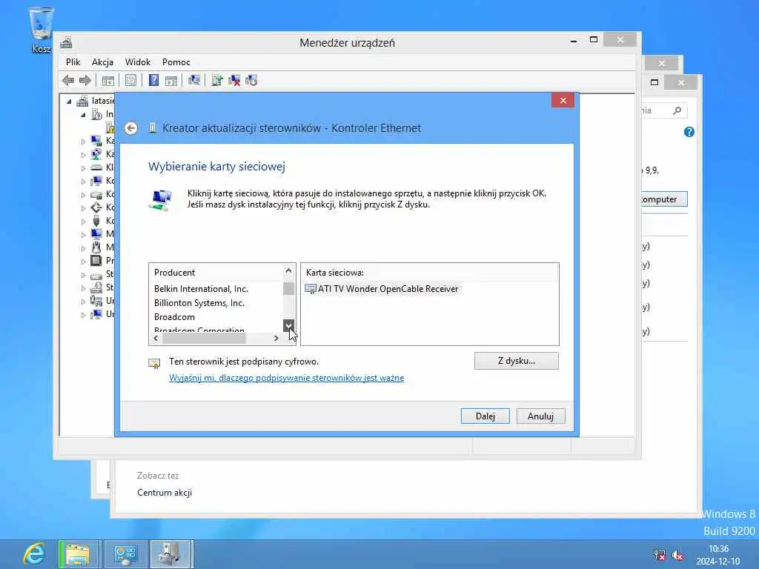Switch to Control Panel taskbar button
The width and height of the screenshot is (759, 569).
coord(125,554)
